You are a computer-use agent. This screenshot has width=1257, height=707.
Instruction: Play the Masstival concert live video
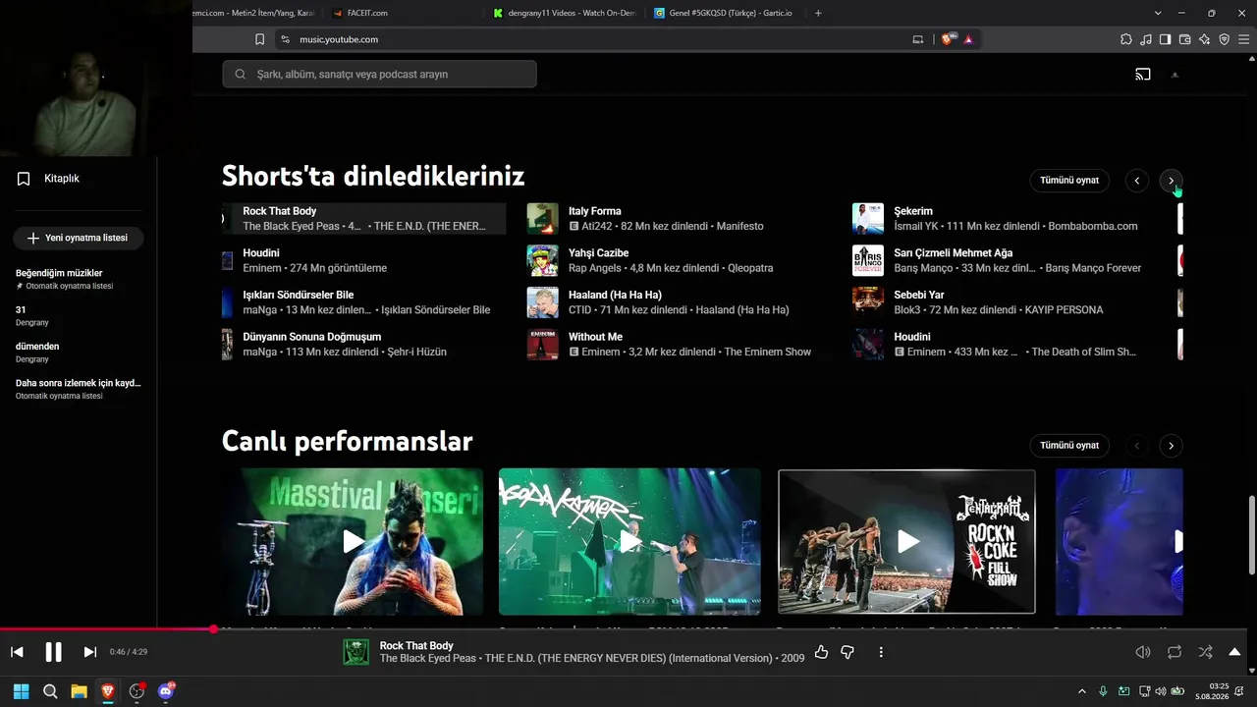353,541
